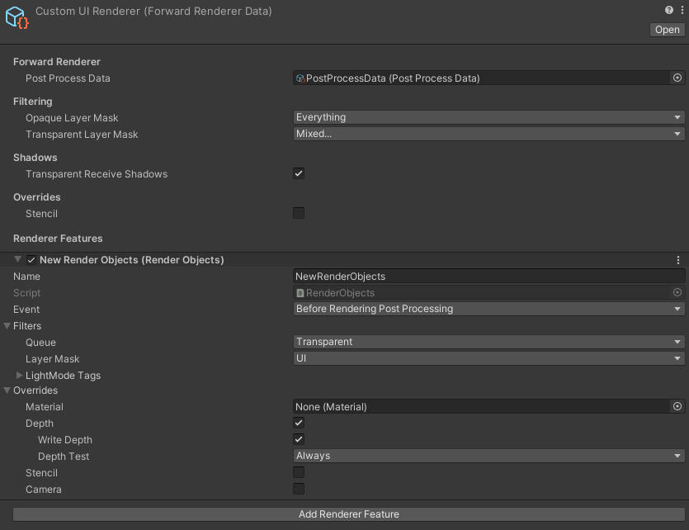Toggle the New Render Objects feature checkbox

[31, 260]
